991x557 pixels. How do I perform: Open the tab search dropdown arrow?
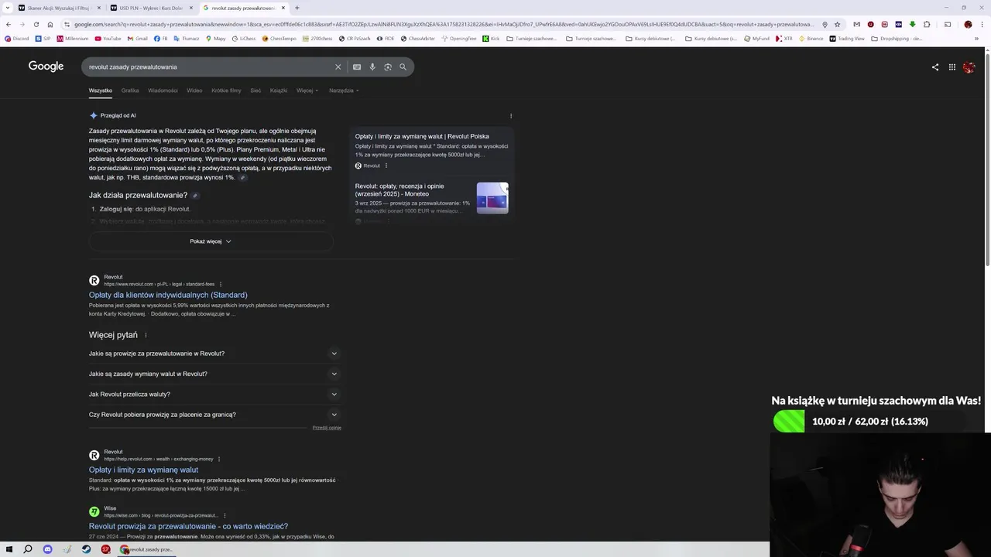click(9, 8)
